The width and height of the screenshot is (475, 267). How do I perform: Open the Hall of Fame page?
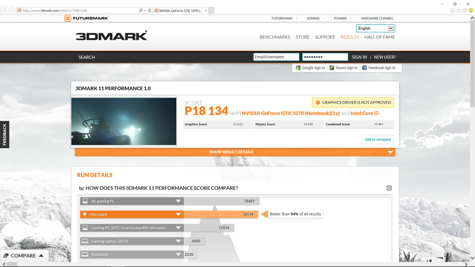pyautogui.click(x=379, y=37)
